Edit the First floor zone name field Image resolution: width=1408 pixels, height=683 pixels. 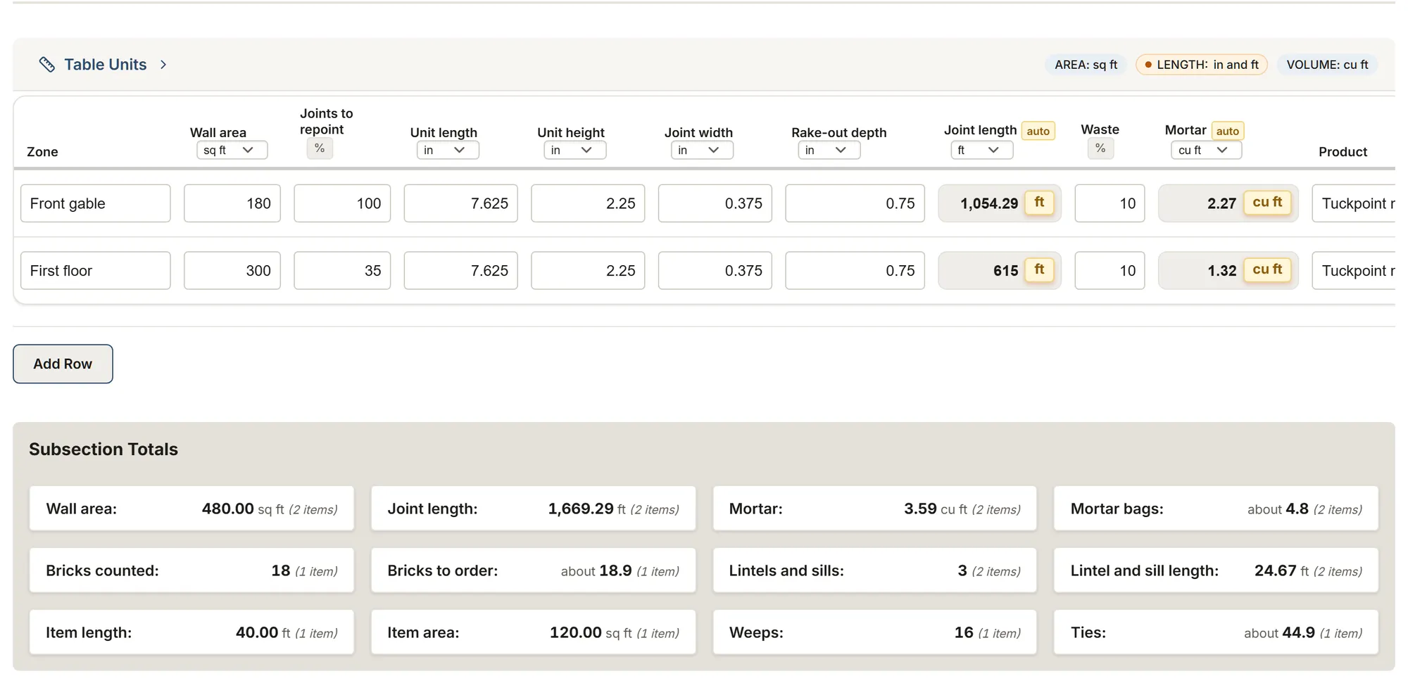96,271
